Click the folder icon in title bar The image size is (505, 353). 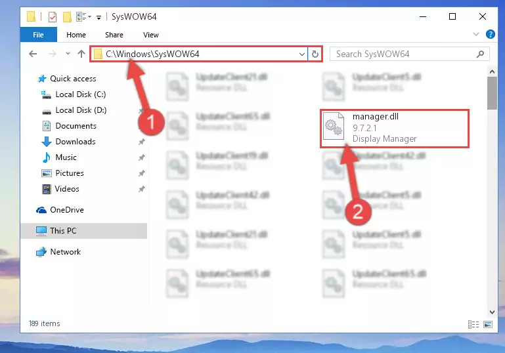click(32, 16)
